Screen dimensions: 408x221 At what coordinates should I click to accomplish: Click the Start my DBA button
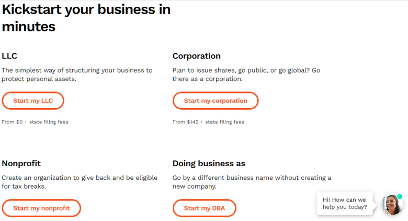[x=204, y=208]
